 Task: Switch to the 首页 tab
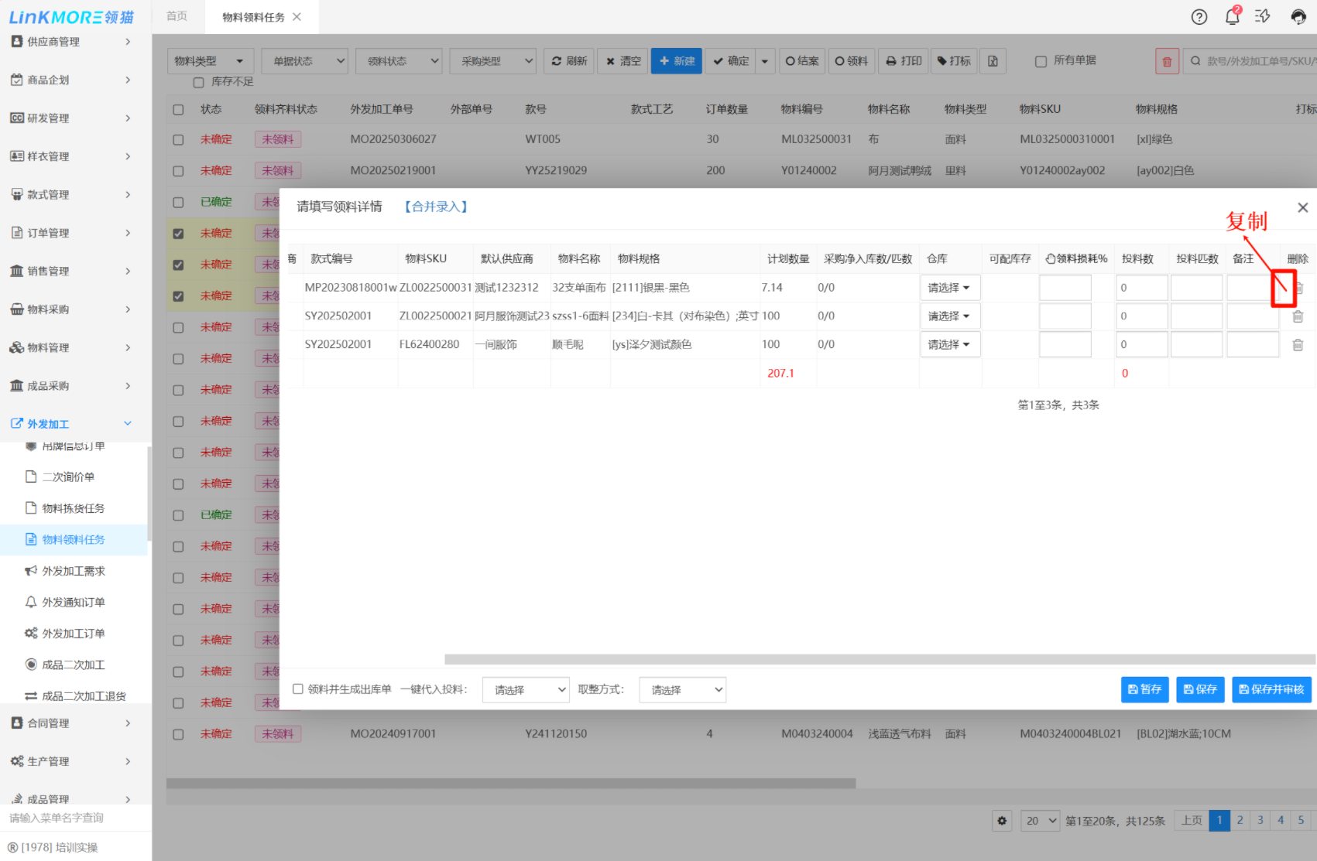point(177,16)
